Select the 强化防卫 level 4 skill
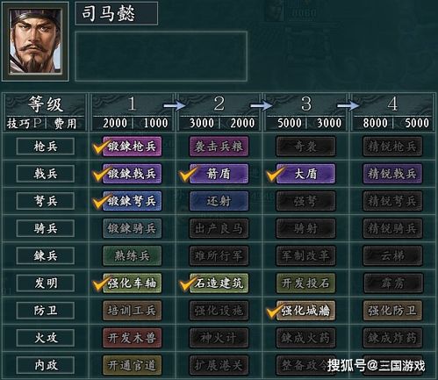 (x=392, y=311)
